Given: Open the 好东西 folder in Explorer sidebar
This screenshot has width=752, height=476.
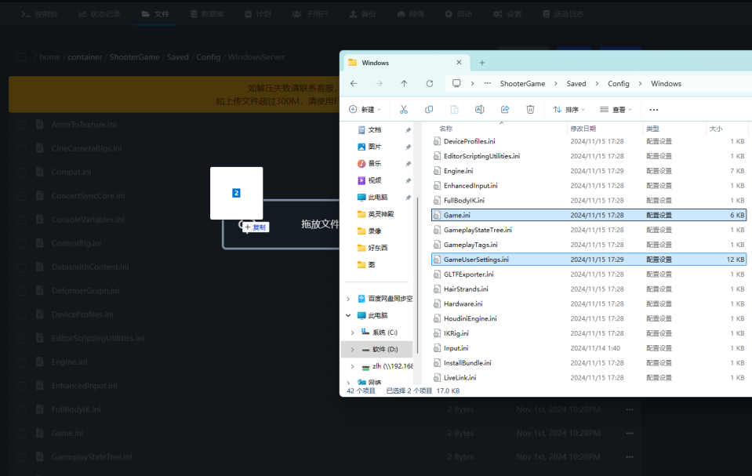Looking at the screenshot, I should (x=372, y=248).
